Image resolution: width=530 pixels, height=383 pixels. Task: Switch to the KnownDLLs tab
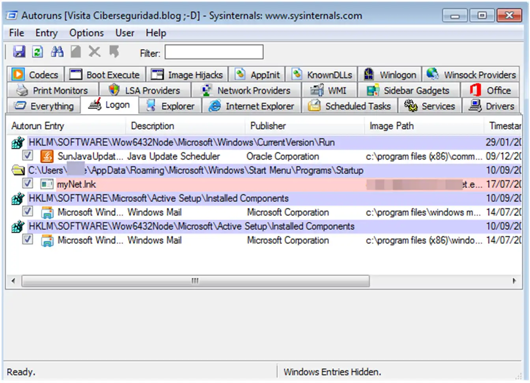322,74
